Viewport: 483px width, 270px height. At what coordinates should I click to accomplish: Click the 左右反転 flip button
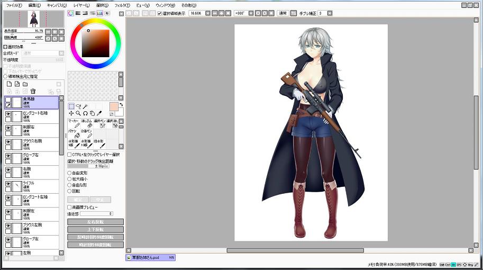point(95,222)
